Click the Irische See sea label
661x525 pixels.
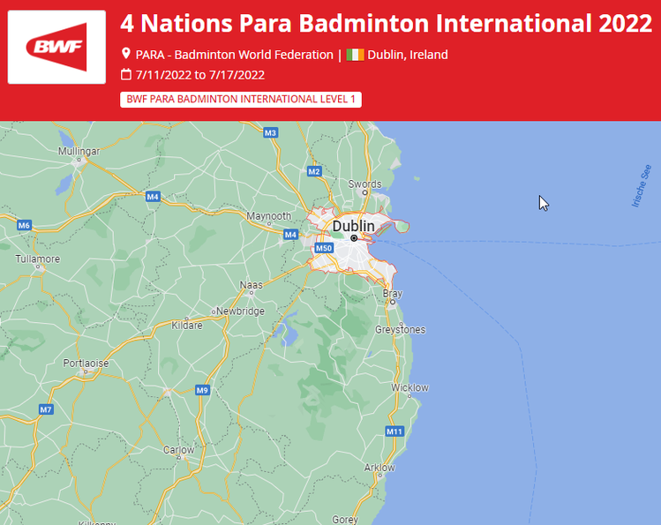[x=642, y=186]
